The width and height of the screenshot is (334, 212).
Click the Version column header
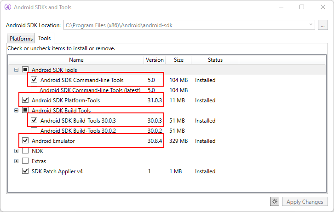[155, 60]
